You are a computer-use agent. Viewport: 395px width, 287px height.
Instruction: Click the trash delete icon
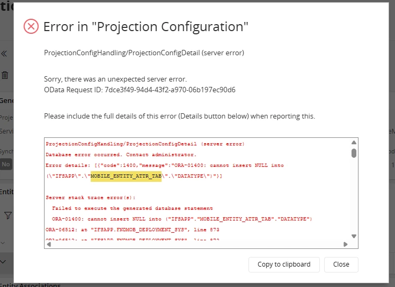pos(5,75)
